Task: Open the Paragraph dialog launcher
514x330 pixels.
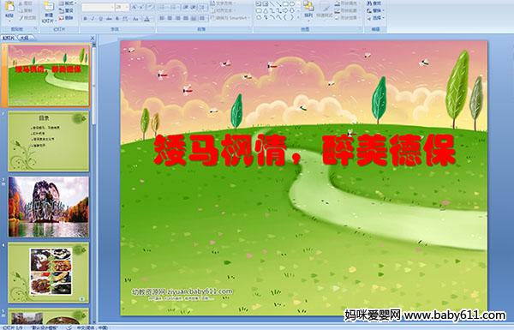Action: [250, 29]
